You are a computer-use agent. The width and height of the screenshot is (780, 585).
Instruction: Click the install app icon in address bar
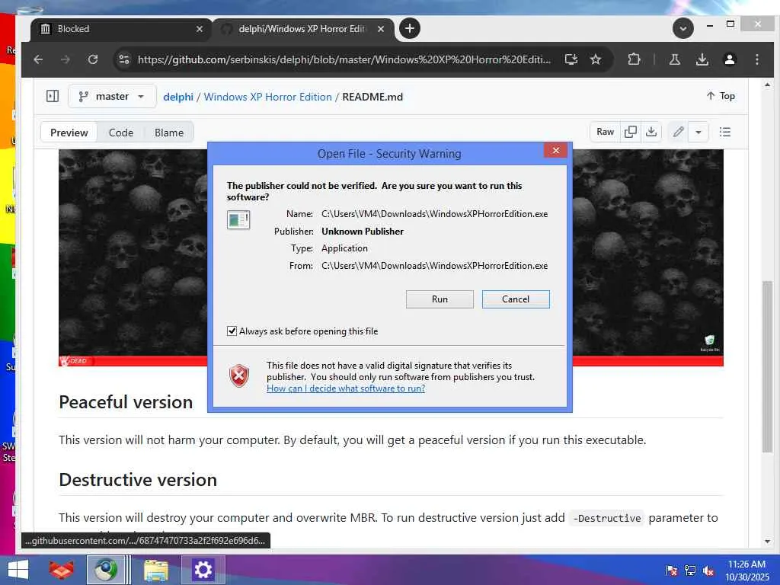click(x=571, y=59)
